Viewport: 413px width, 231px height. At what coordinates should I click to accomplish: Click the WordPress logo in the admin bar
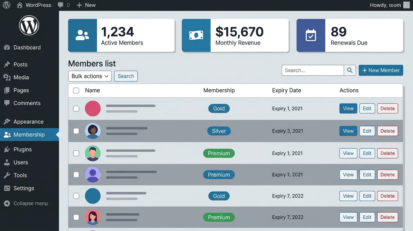tap(6, 5)
